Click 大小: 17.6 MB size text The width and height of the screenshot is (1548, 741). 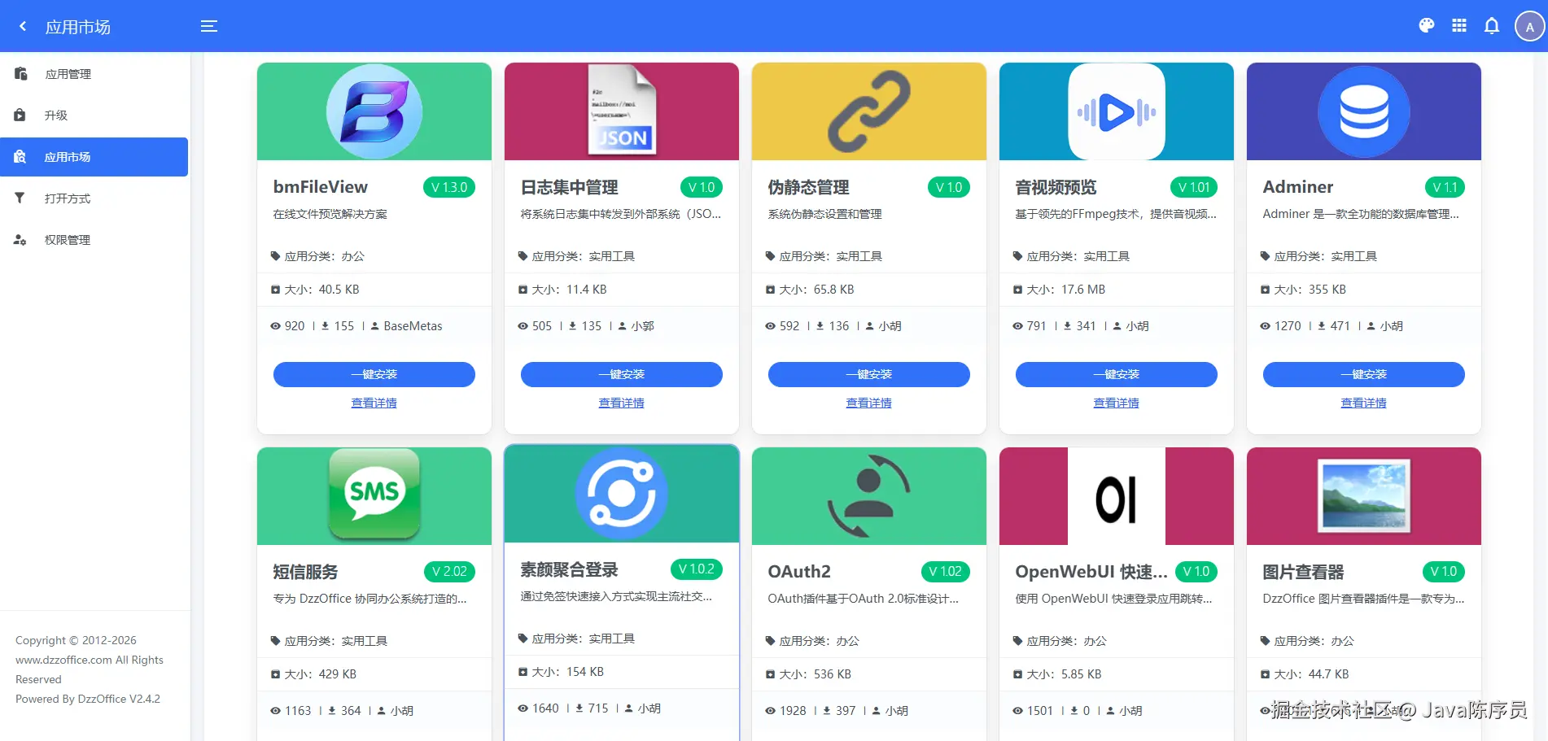(1065, 290)
